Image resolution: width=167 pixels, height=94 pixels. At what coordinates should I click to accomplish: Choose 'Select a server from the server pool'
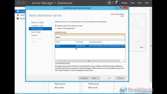point(56,26)
